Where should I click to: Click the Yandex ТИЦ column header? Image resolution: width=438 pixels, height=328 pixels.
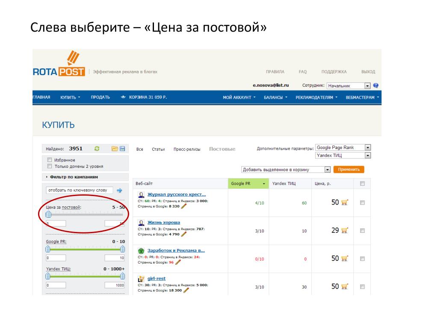[290, 184]
